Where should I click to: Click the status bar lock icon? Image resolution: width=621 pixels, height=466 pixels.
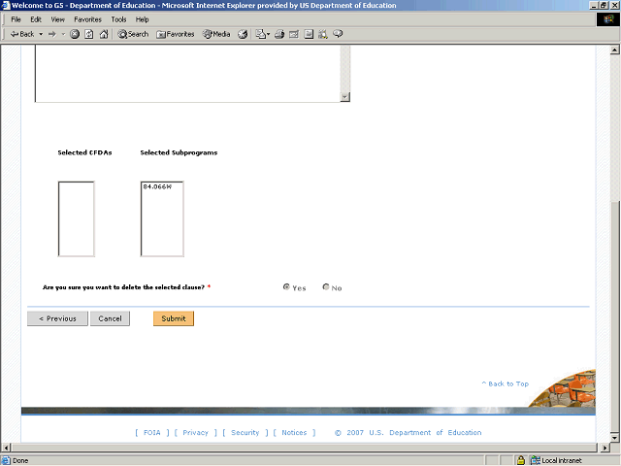521,460
